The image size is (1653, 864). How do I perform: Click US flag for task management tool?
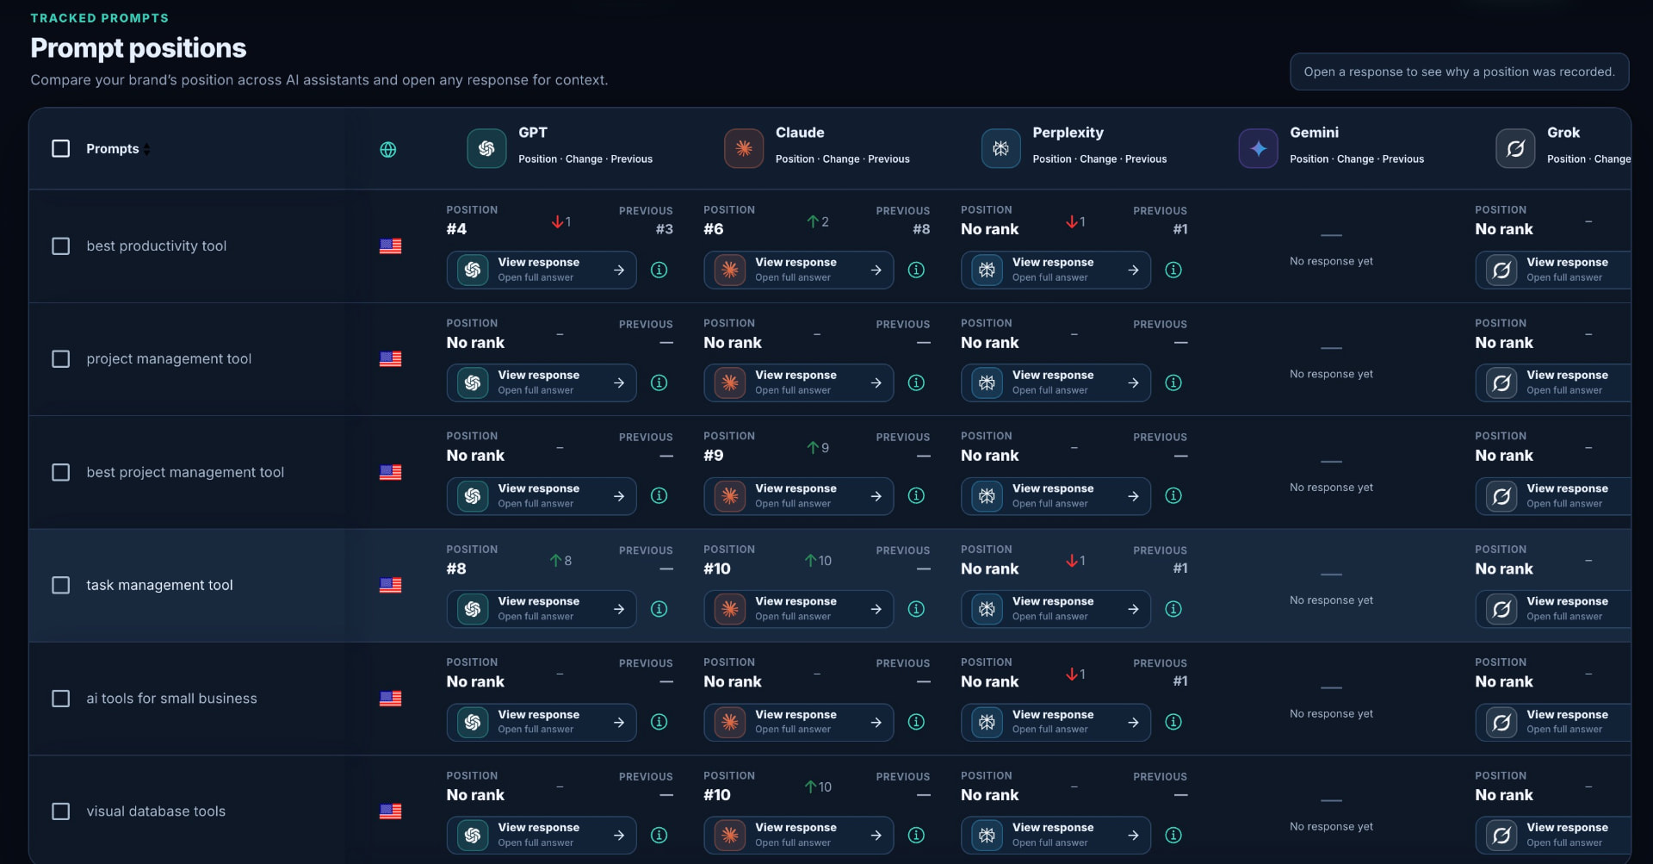[391, 586]
